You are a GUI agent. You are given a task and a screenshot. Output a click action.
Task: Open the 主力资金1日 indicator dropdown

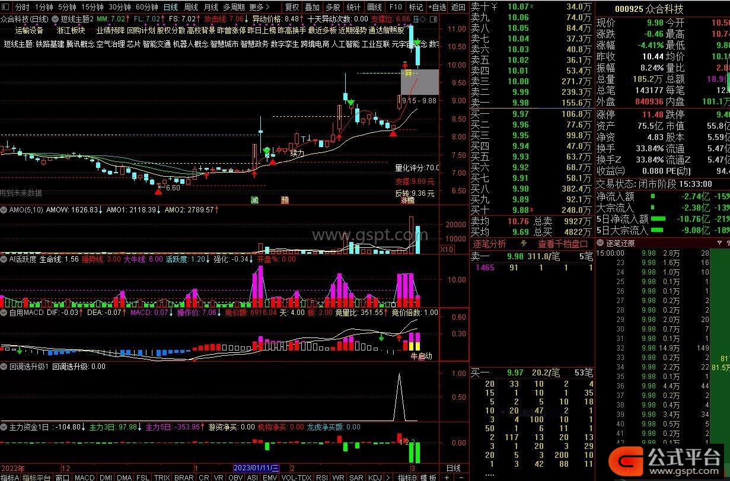[4, 427]
